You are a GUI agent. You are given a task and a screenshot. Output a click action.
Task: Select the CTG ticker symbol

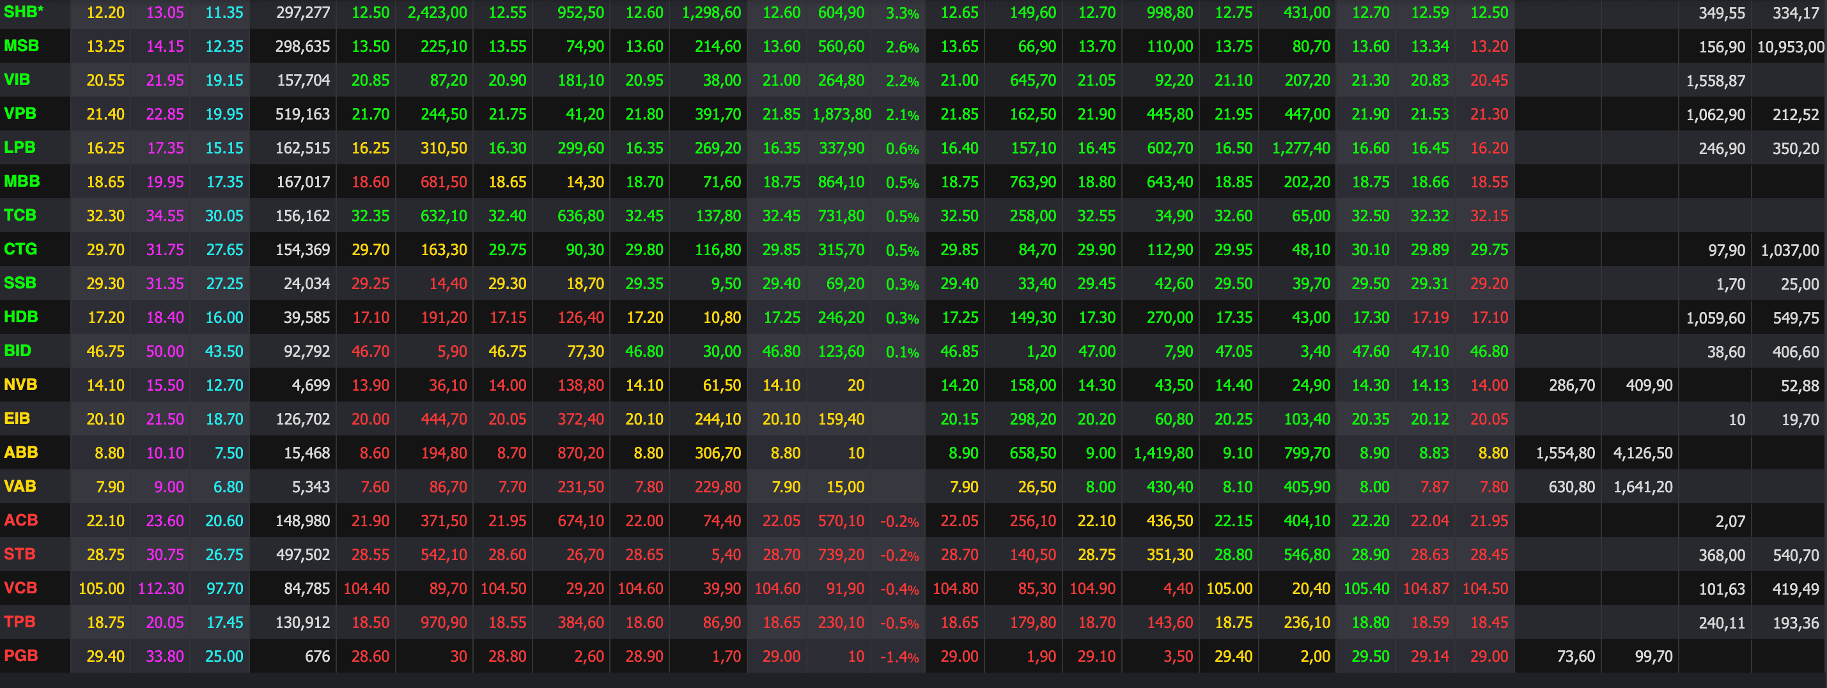coord(20,249)
